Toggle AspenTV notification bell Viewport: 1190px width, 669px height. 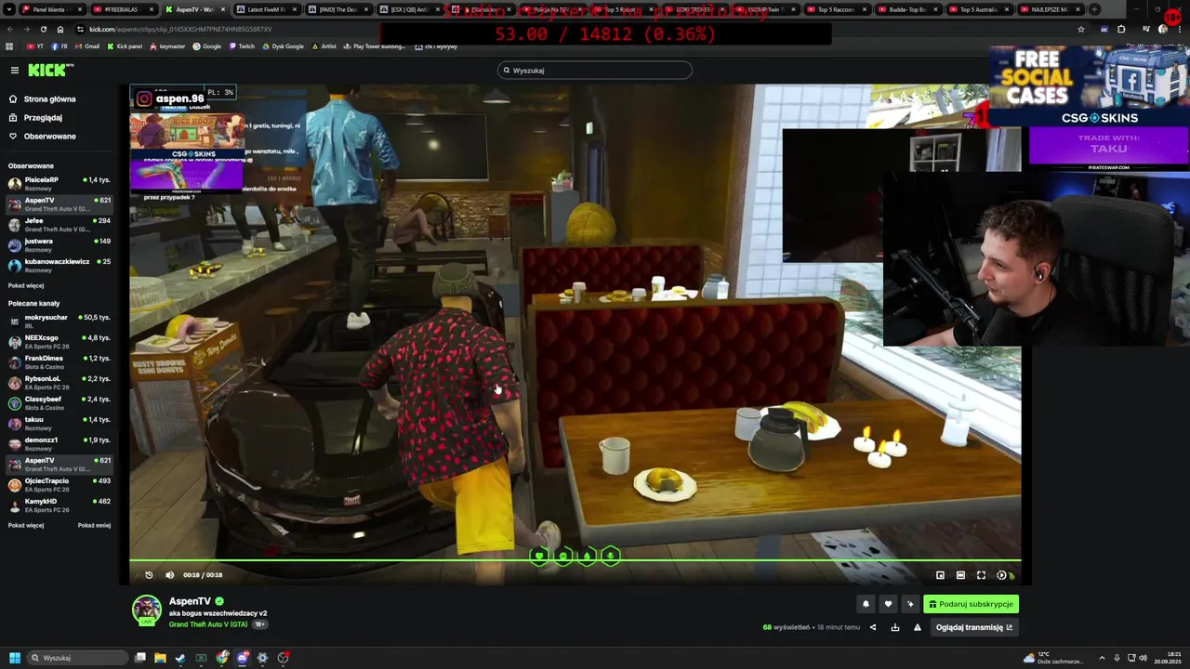pyautogui.click(x=866, y=604)
